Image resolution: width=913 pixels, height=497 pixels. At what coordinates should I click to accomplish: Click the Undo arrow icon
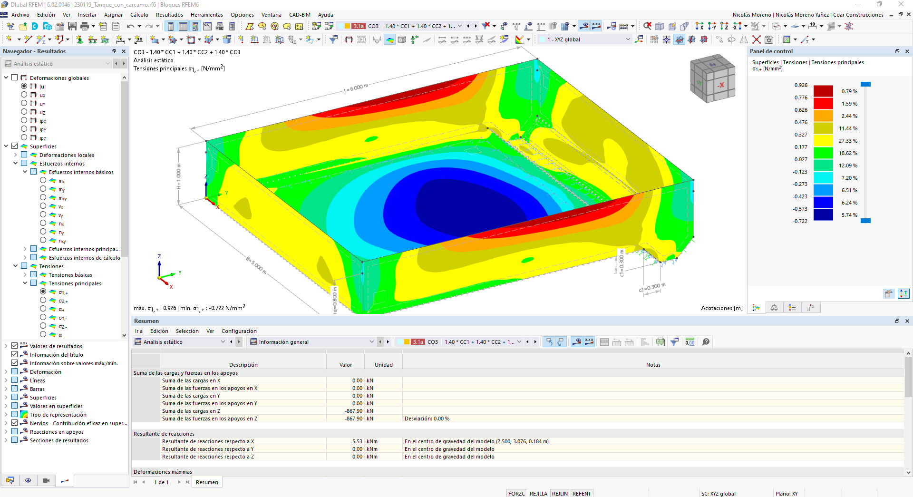pyautogui.click(x=130, y=26)
